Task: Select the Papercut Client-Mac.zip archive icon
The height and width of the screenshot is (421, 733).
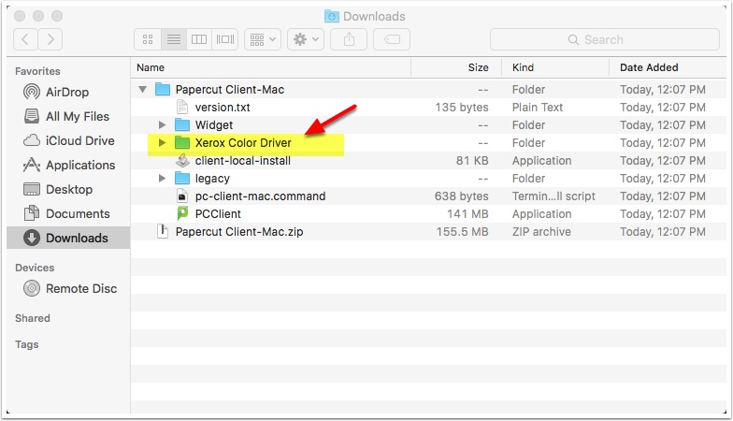Action: click(x=163, y=232)
